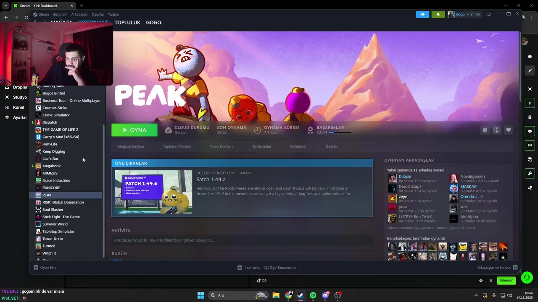Image resolution: width=538 pixels, height=302 pixels.
Task: Open the game info circle icon
Action: [x=496, y=130]
